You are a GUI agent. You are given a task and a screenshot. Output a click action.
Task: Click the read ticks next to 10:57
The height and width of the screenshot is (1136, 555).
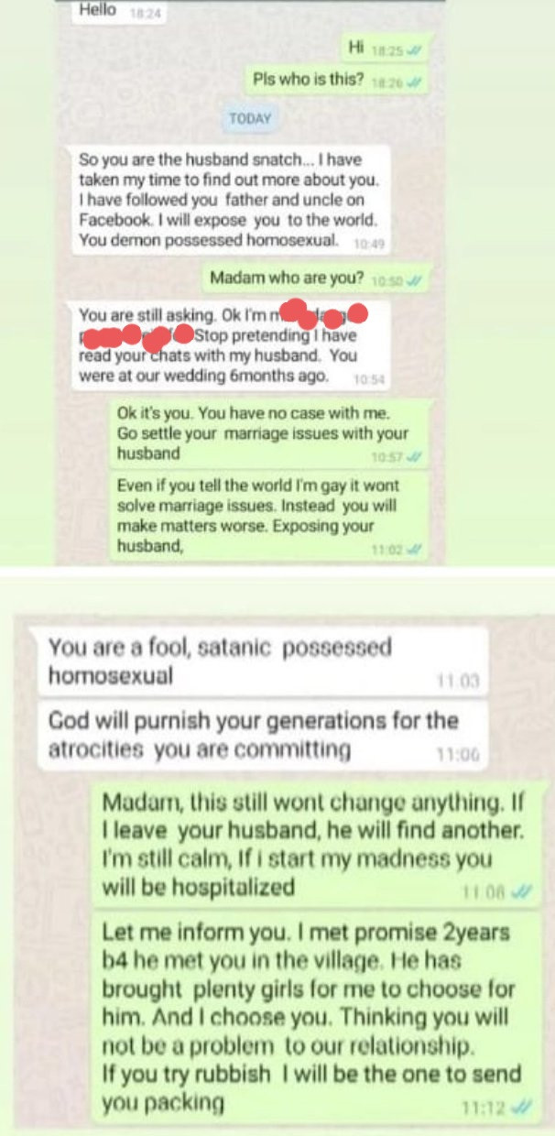[x=416, y=454]
